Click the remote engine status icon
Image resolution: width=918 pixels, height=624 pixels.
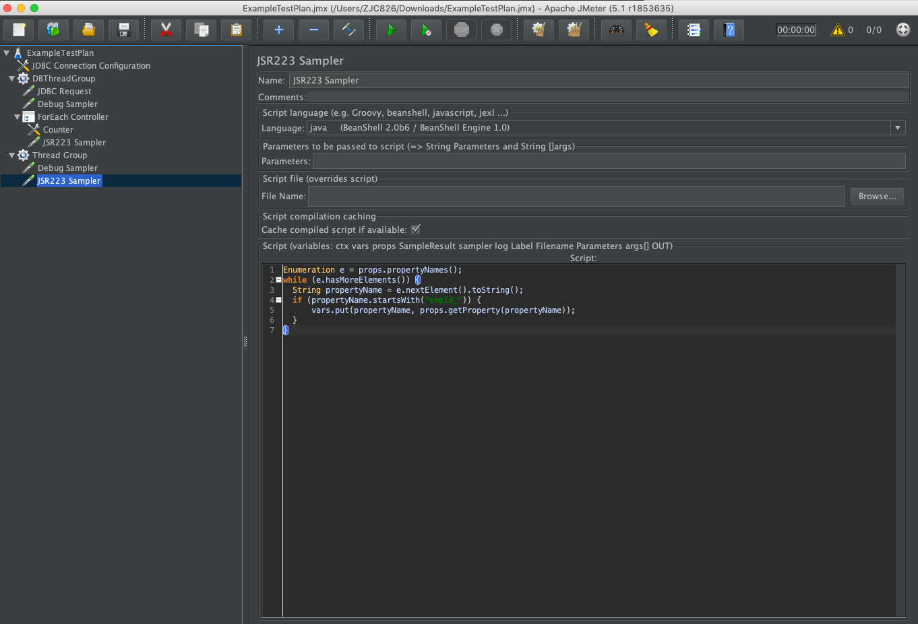[x=903, y=30]
